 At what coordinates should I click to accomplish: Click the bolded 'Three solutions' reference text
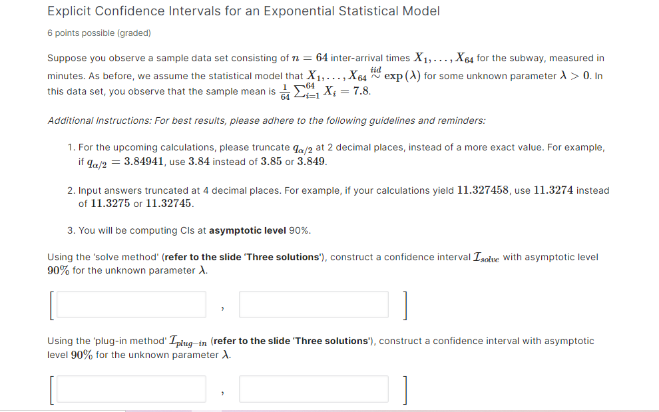click(279, 257)
